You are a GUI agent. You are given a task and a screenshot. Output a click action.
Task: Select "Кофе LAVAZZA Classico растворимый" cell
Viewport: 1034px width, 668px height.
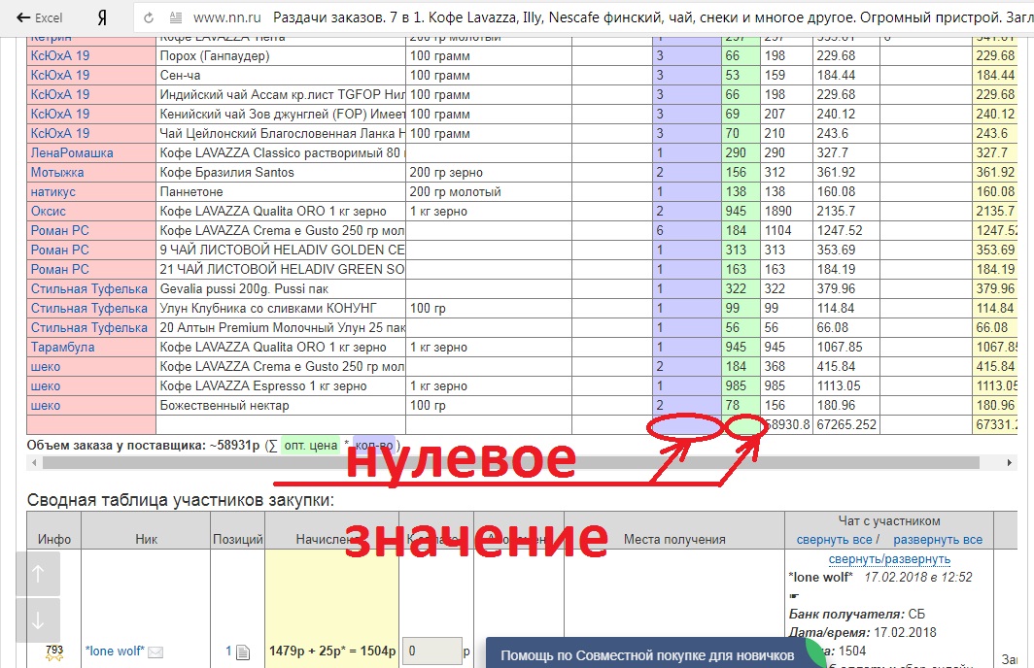[281, 152]
